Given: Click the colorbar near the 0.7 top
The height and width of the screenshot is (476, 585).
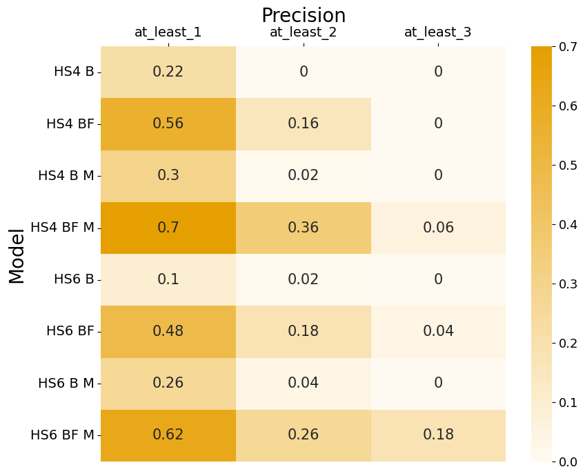Looking at the screenshot, I should pos(542,50).
